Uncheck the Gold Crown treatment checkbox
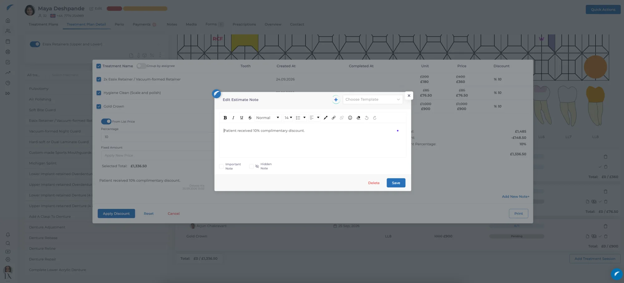 click(x=99, y=106)
